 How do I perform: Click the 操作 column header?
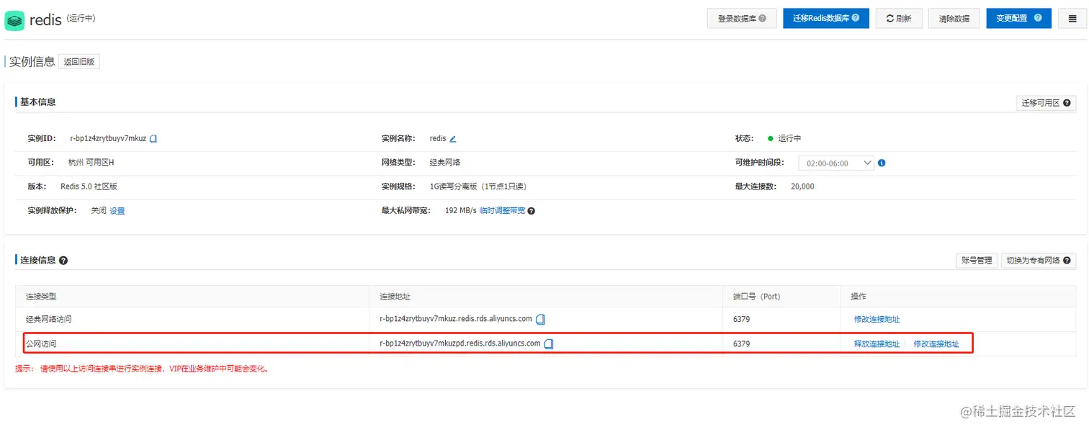tap(859, 297)
